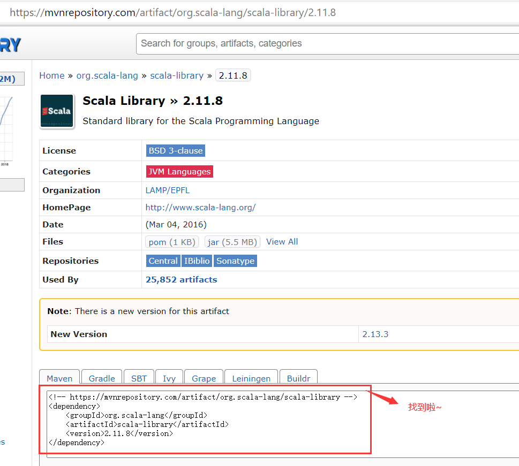
Task: Click the page title 'Scala Library » 2.11.8'
Action: tap(153, 101)
